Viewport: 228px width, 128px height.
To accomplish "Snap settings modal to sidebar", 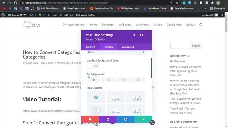I will tap(141, 35).
